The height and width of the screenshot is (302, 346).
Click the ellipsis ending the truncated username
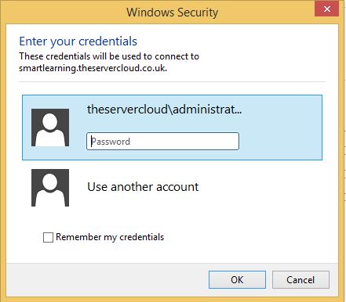239,111
